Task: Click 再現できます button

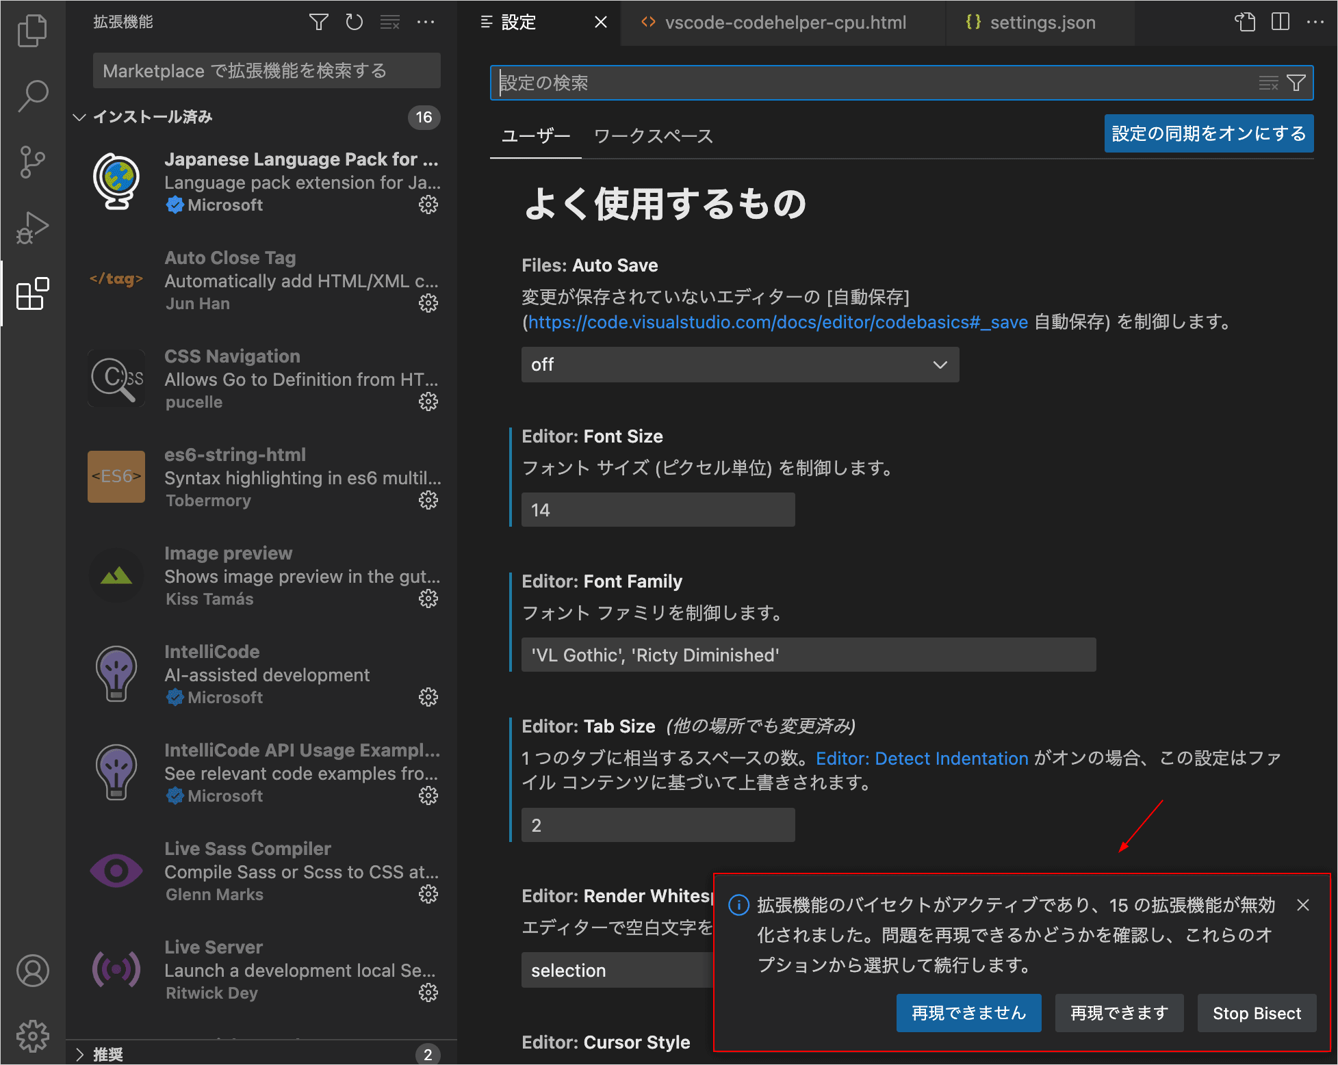Action: [x=1119, y=1013]
